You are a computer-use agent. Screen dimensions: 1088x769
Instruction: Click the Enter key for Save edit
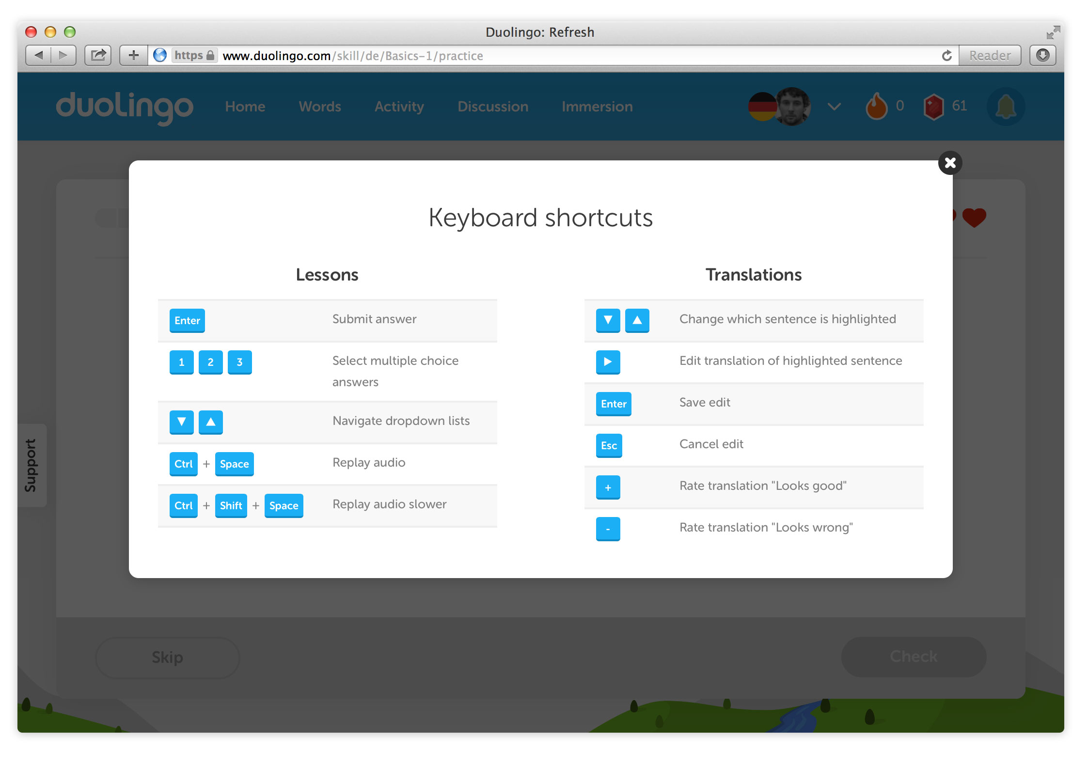tap(614, 404)
